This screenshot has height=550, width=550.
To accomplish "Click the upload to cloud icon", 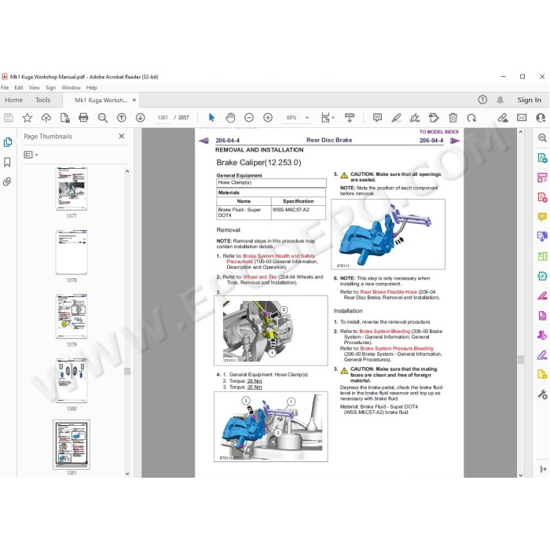I will [x=46, y=118].
